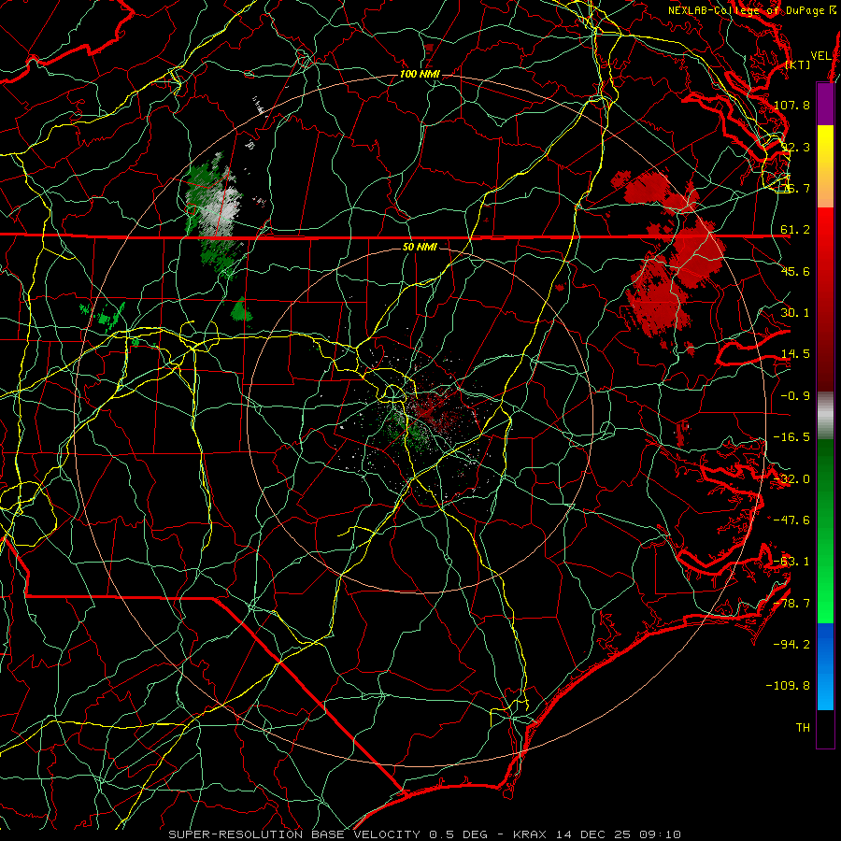841x841 pixels.
Task: Click the 61.2 legend value
Action: tap(795, 230)
